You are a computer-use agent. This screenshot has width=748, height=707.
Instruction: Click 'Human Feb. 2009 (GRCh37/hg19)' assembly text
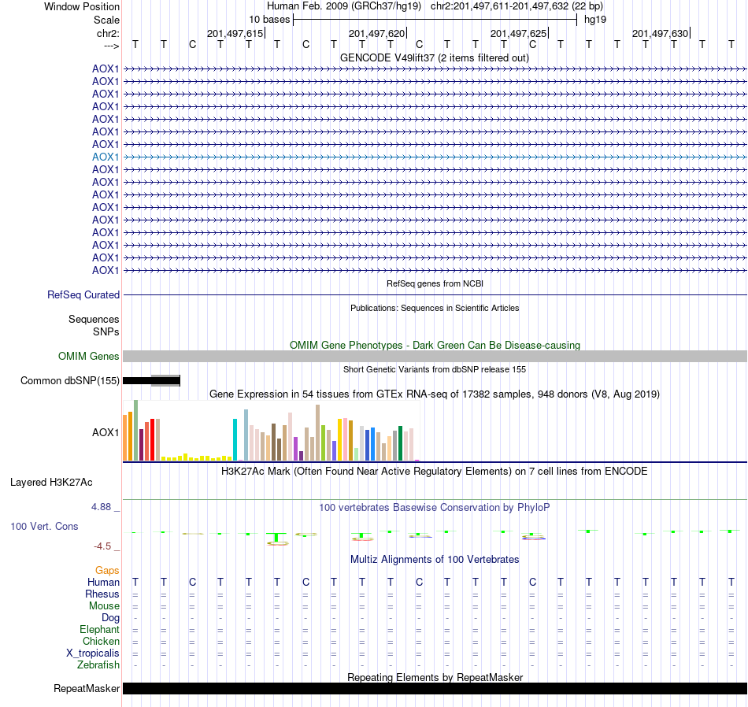[x=344, y=6]
